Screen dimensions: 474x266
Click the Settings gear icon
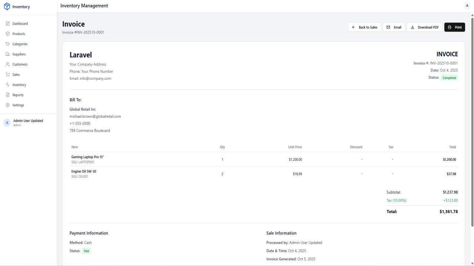pyautogui.click(x=8, y=105)
